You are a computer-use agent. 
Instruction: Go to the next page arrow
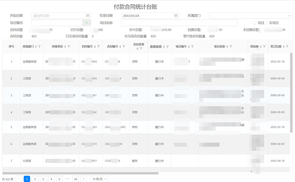(x=84, y=179)
